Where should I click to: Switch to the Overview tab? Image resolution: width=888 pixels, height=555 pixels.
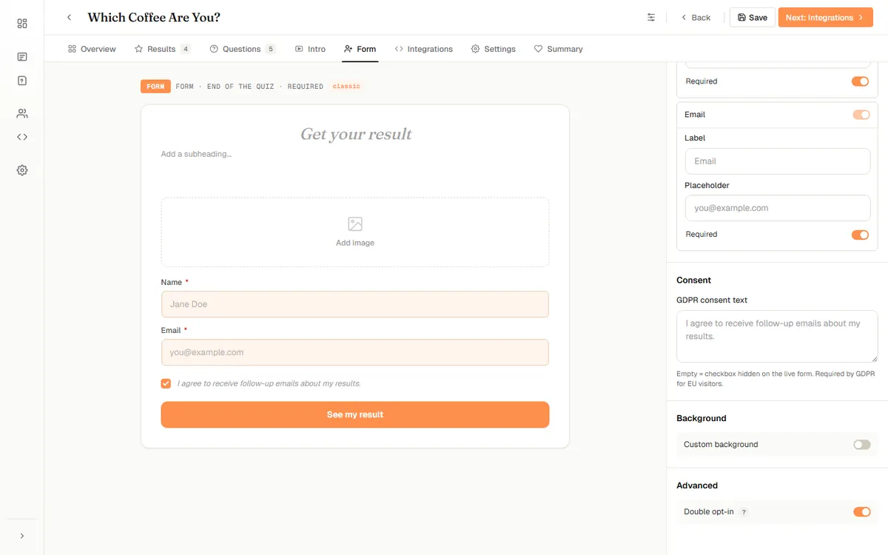point(92,49)
